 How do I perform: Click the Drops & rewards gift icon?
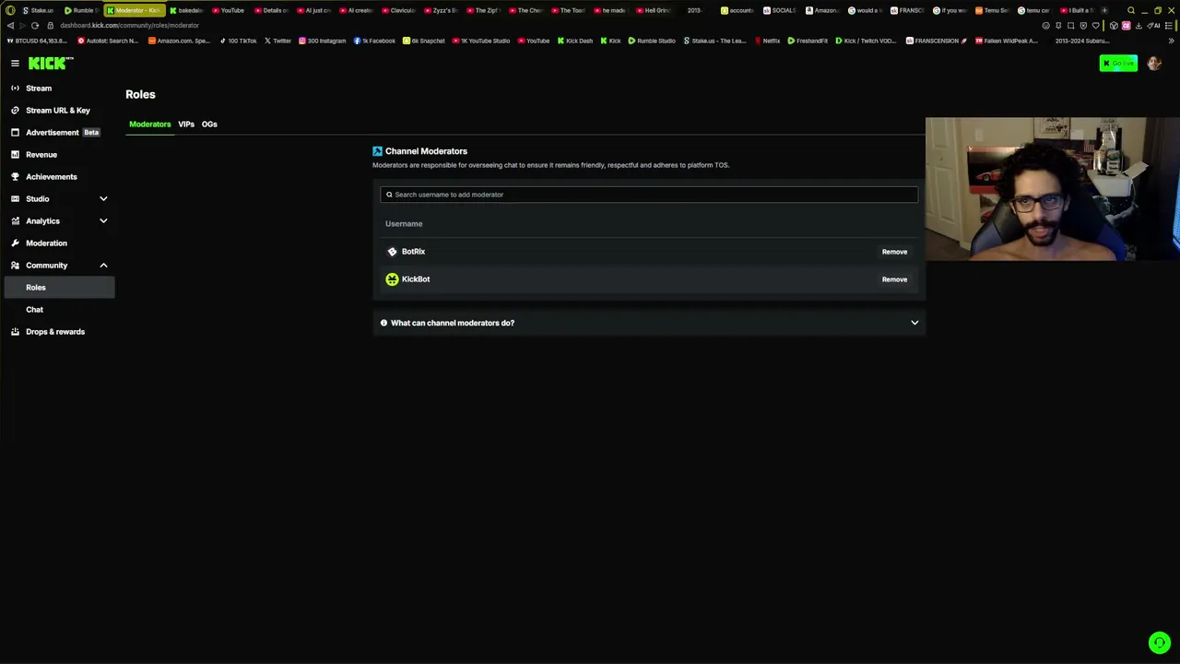point(15,332)
